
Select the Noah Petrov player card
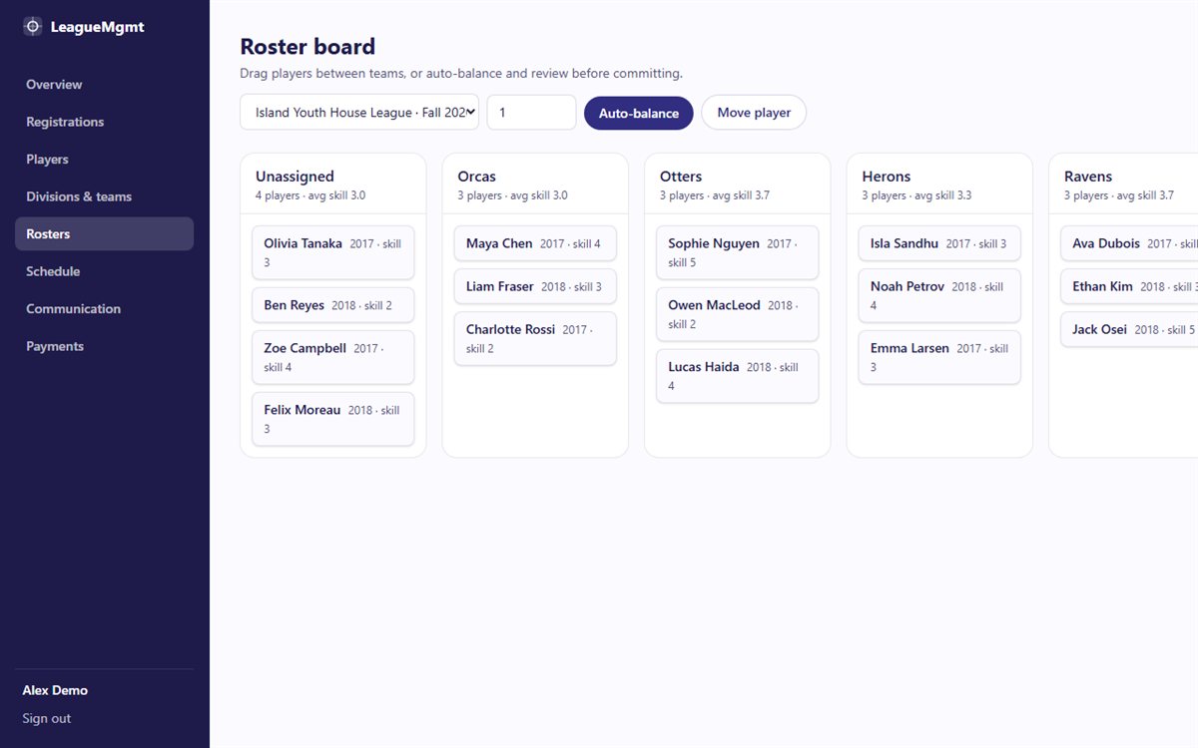(939, 295)
